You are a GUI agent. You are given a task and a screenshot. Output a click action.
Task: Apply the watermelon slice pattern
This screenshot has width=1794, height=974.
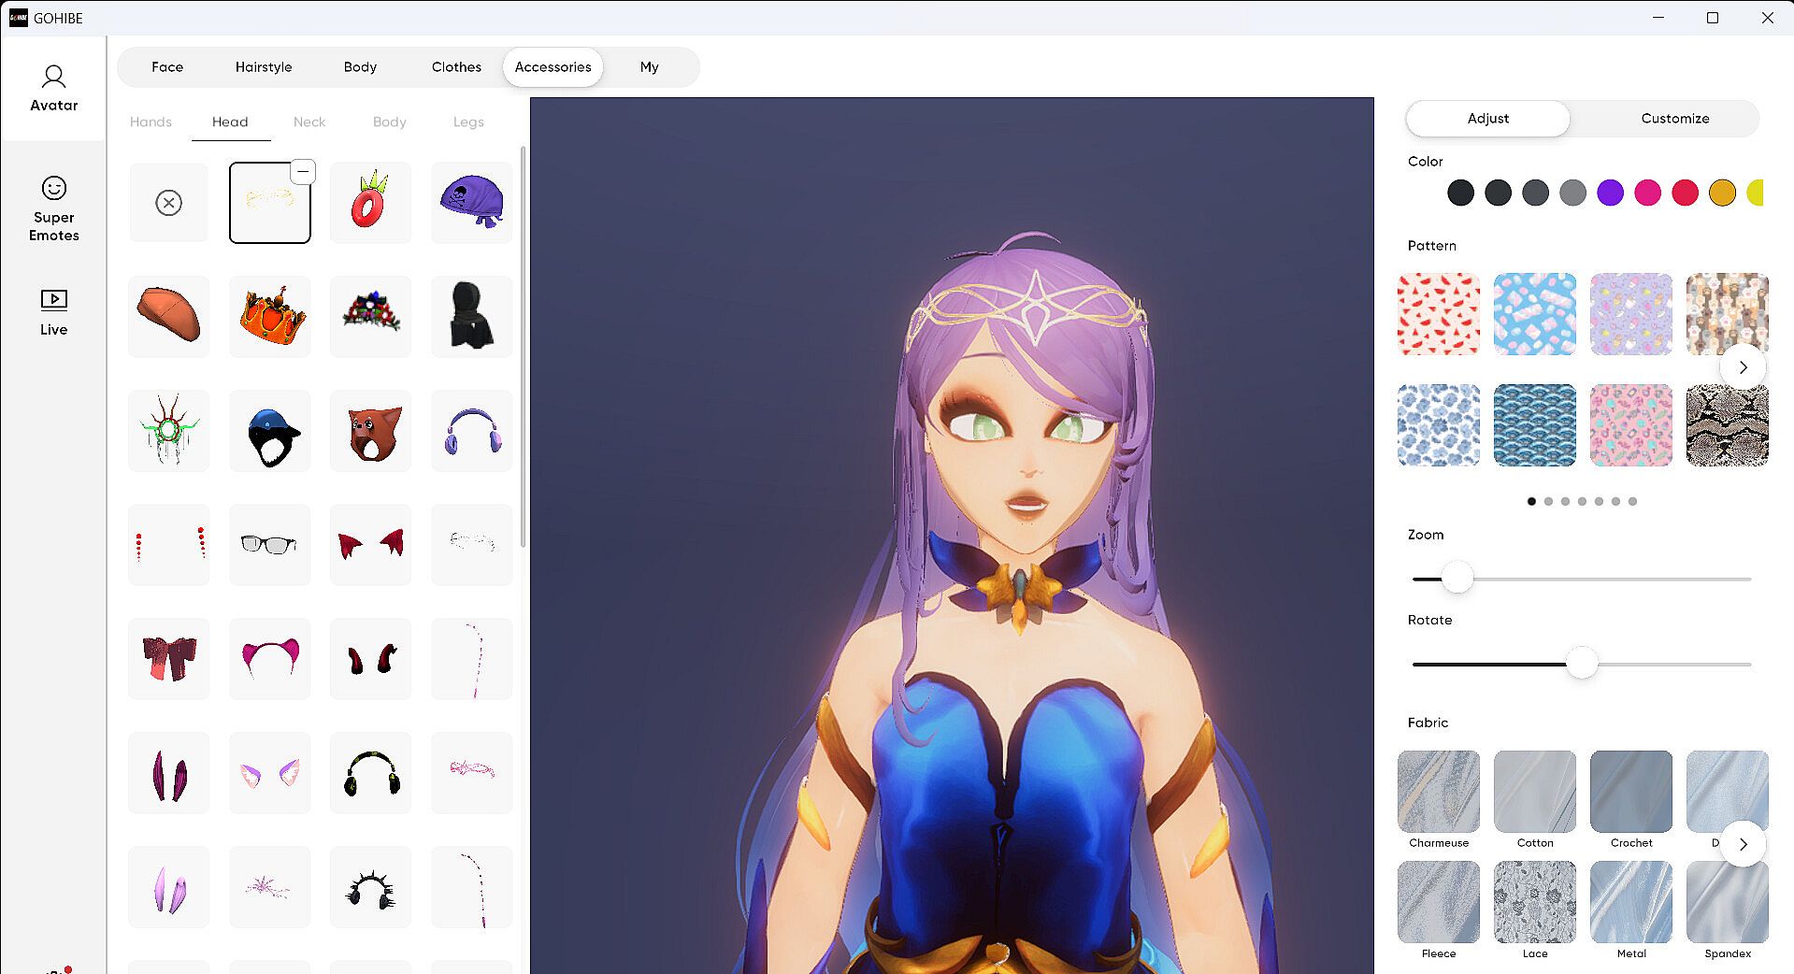point(1439,314)
